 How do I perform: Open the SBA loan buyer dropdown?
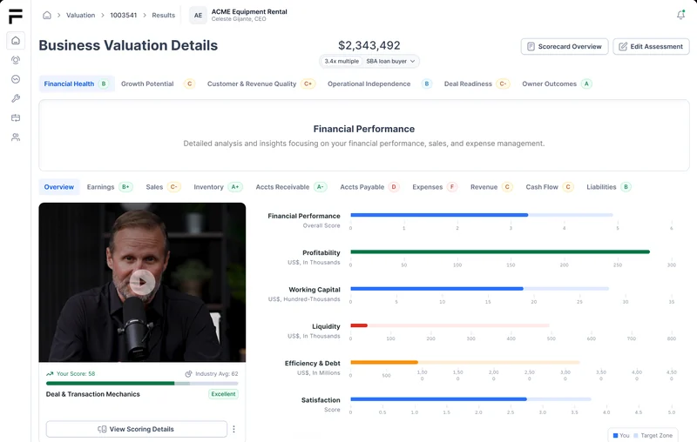390,61
